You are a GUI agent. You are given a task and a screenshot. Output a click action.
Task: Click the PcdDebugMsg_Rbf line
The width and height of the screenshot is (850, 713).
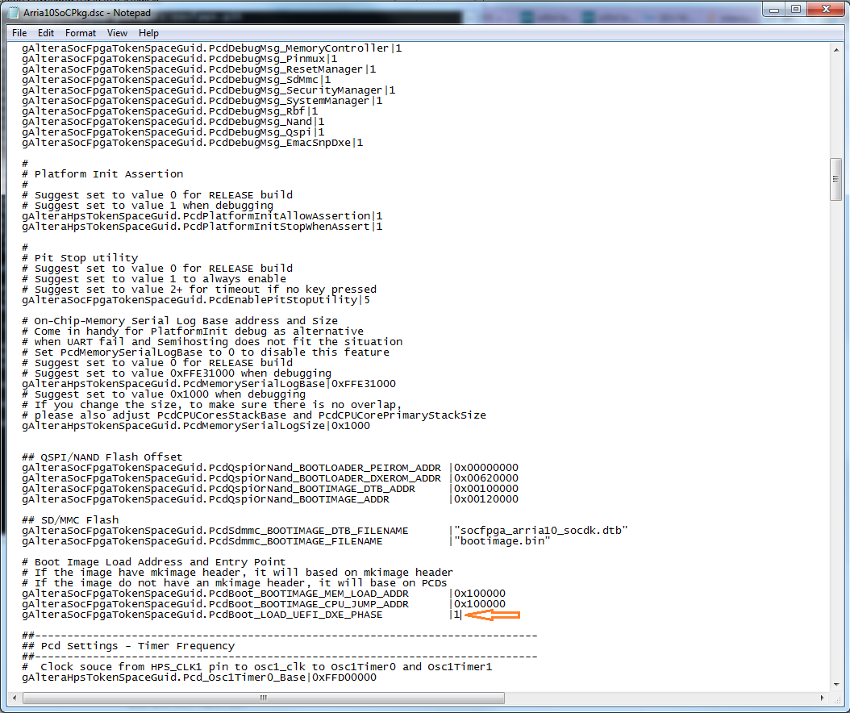(169, 111)
